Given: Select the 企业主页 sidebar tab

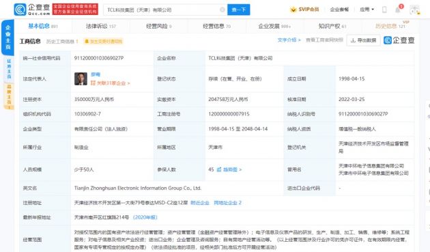Looking at the screenshot, I should (8, 38).
